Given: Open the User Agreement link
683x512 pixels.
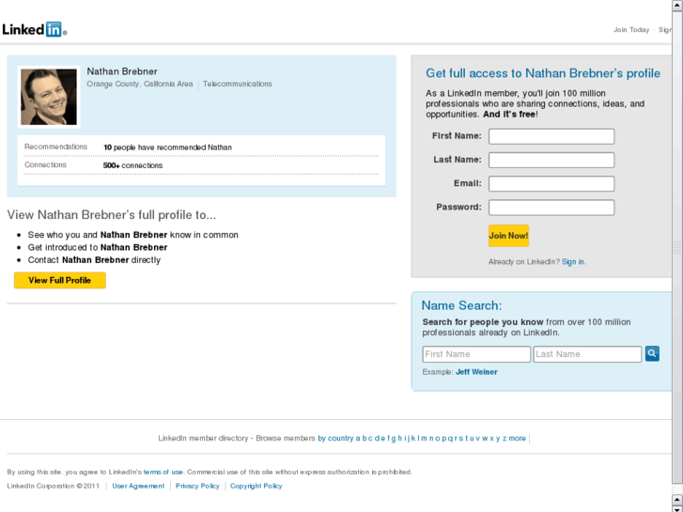Looking at the screenshot, I should (138, 487).
